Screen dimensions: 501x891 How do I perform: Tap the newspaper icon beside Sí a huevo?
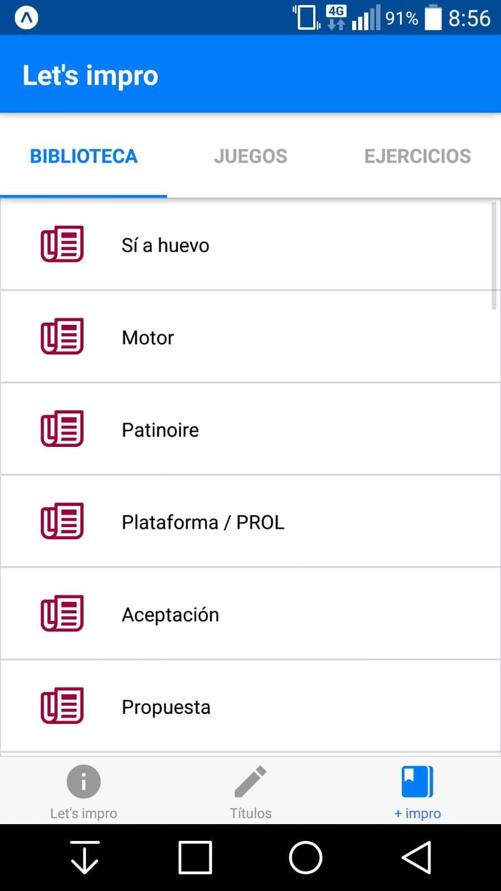tap(62, 244)
